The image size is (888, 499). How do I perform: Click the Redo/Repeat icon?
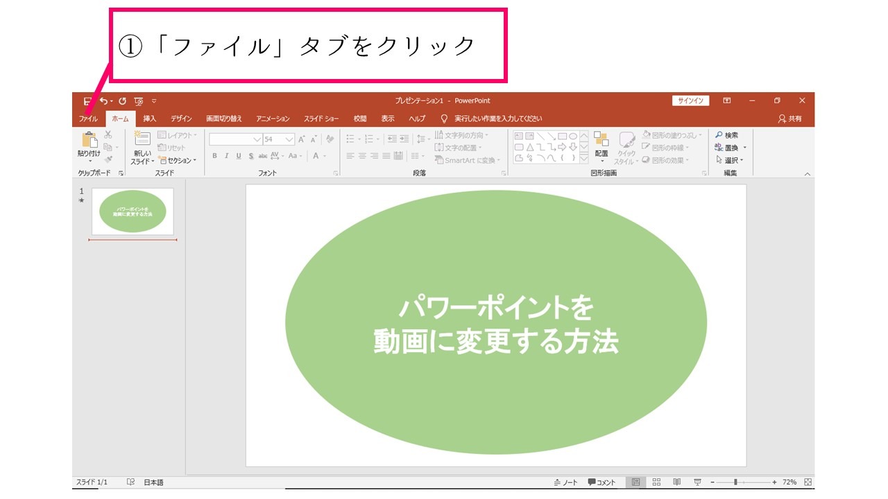(123, 101)
